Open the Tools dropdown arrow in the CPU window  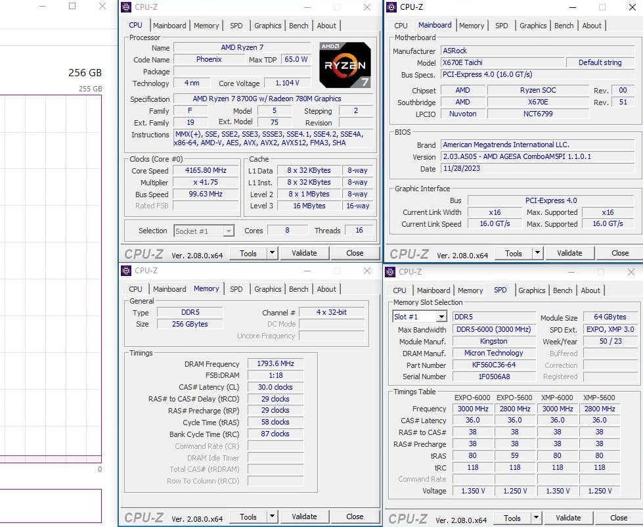click(x=272, y=253)
